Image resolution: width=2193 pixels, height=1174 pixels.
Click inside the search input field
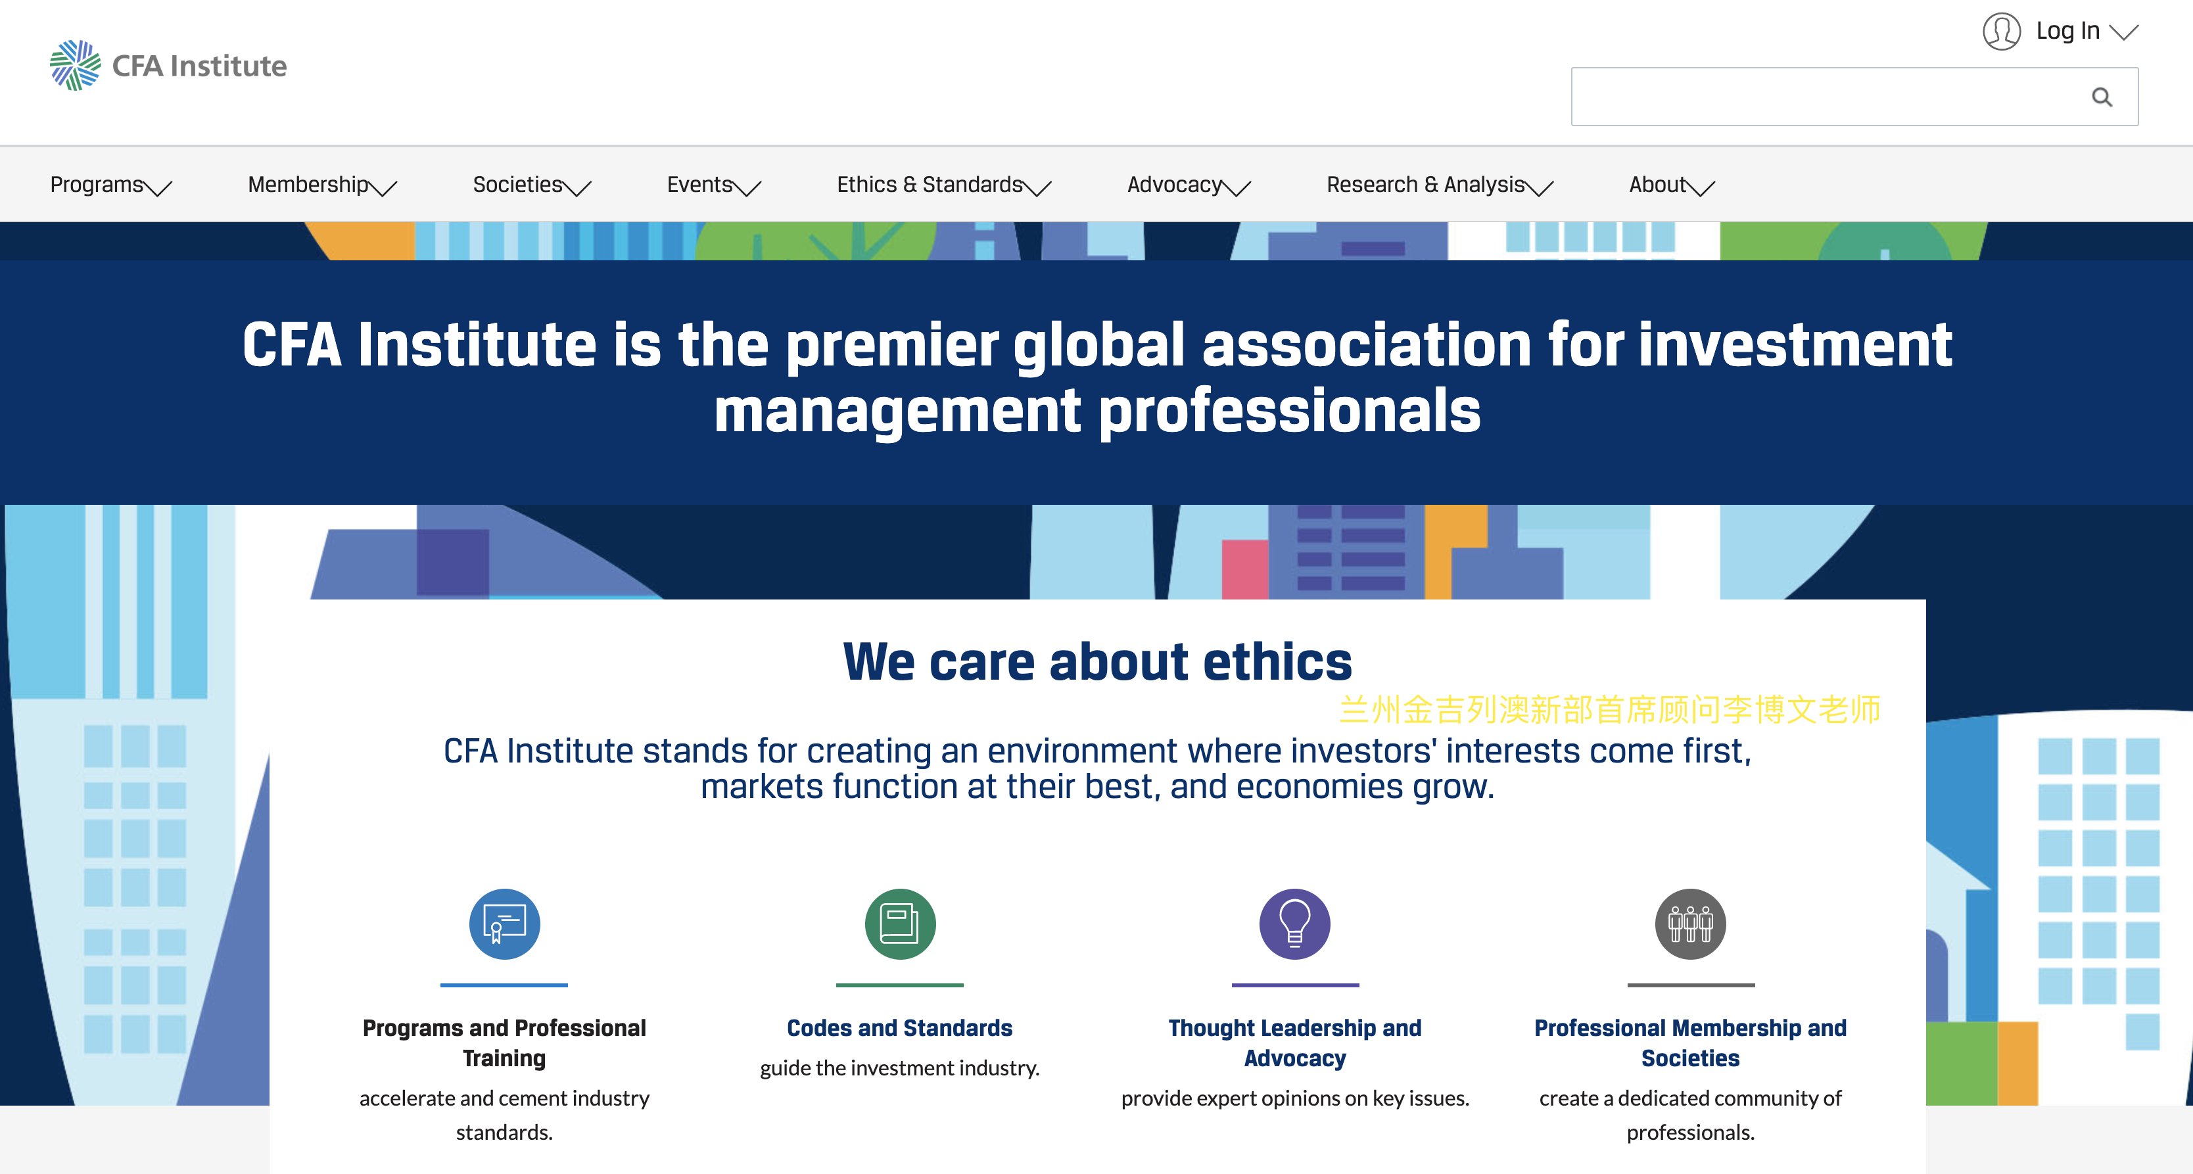tap(1822, 97)
